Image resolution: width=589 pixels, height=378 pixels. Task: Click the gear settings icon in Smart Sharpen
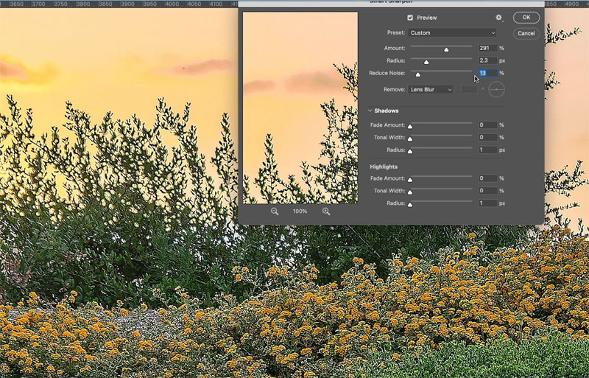tap(498, 17)
